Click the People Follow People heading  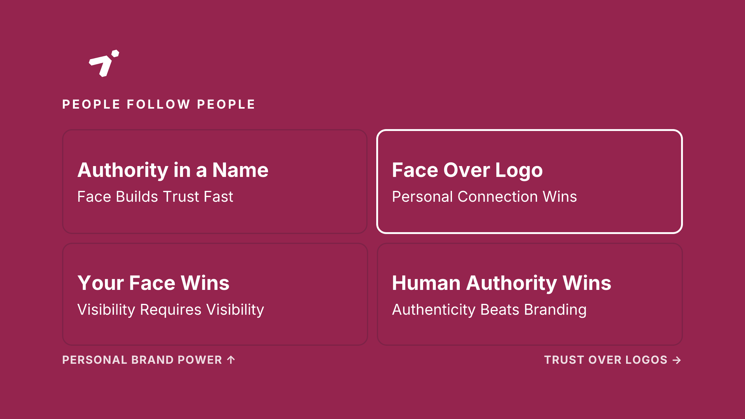coord(159,104)
